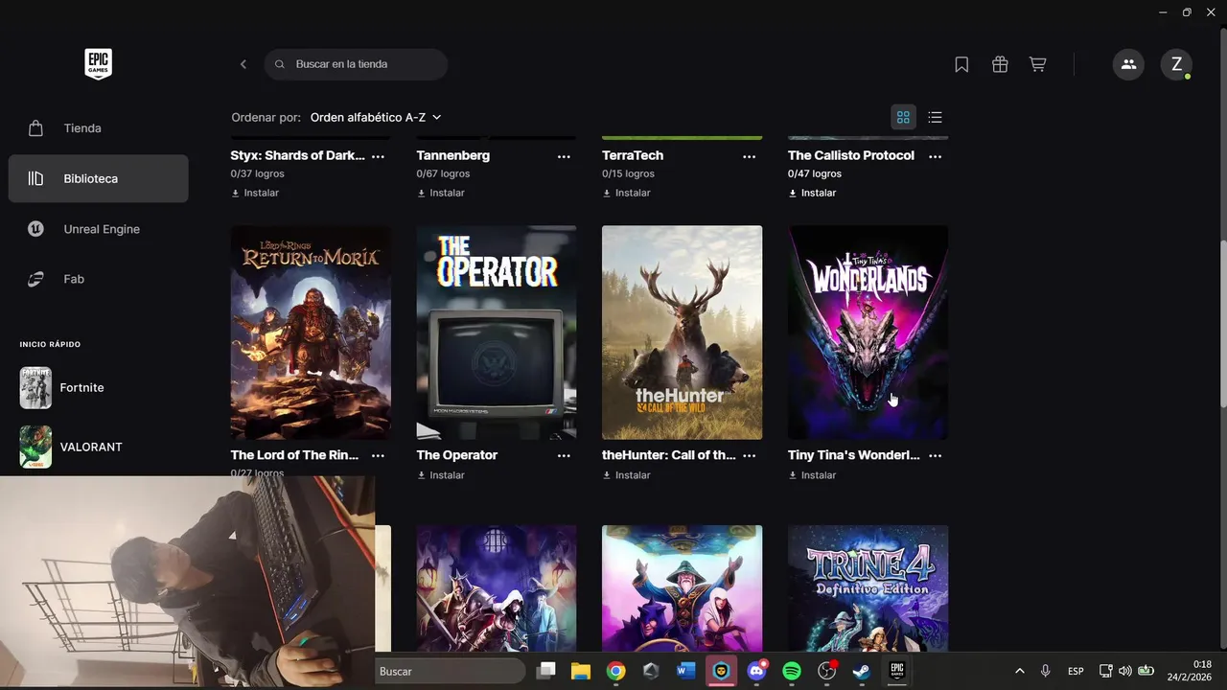Open the Biblioteca library section

click(98, 178)
